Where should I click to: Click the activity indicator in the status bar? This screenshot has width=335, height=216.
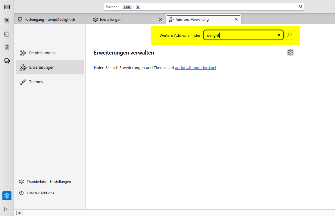point(18,213)
